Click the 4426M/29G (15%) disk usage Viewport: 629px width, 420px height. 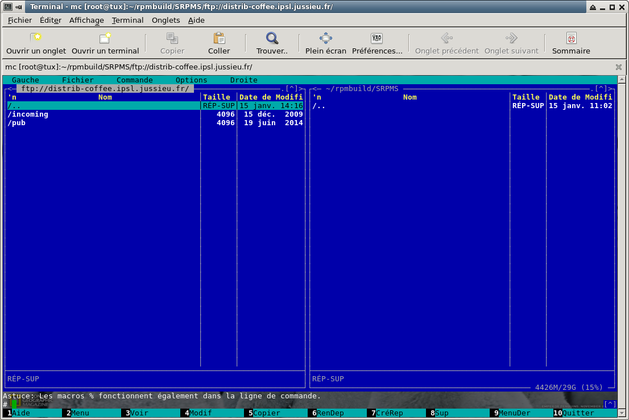pos(569,388)
